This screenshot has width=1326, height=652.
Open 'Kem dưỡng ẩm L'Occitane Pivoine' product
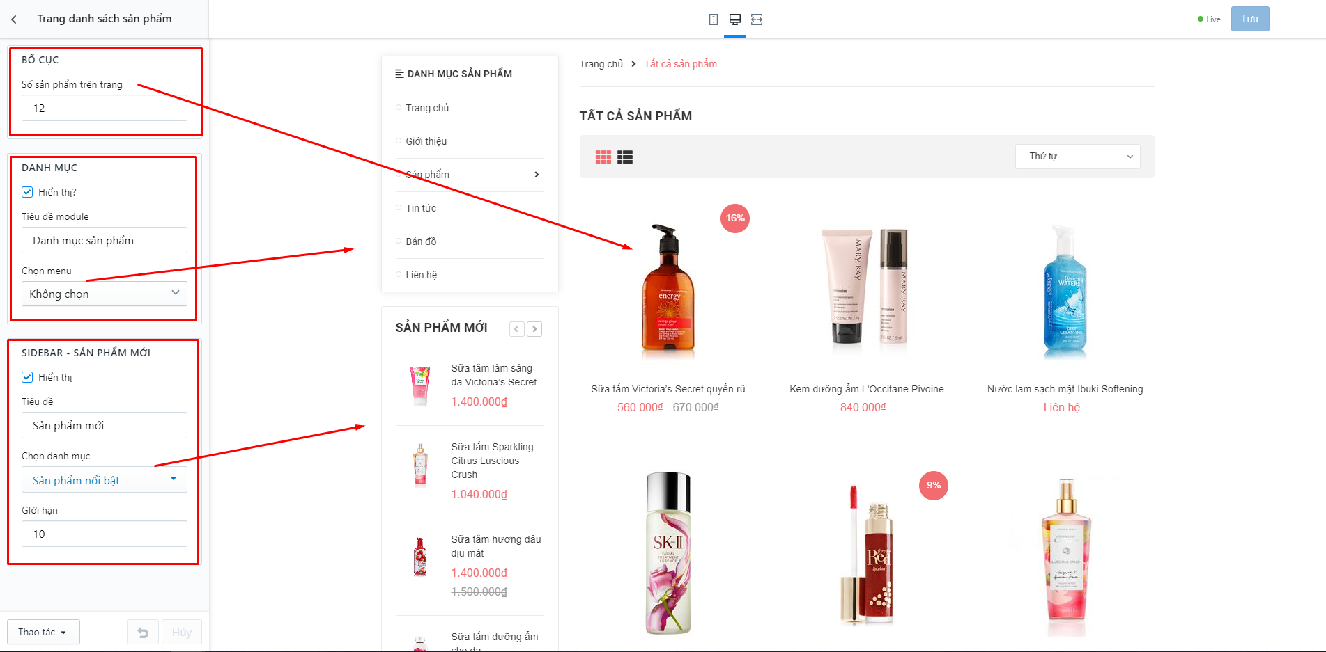(867, 389)
